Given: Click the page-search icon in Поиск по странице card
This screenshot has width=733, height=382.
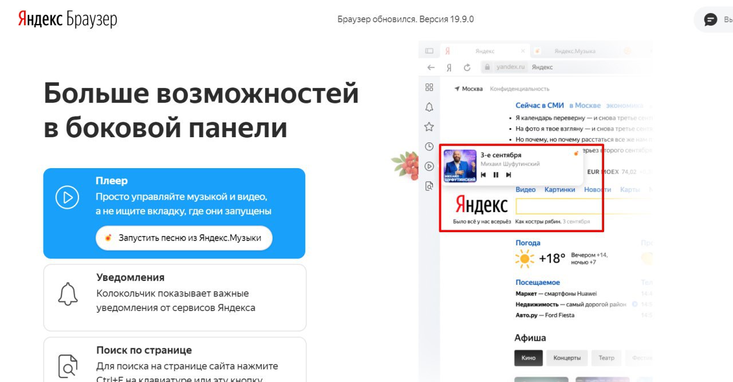Looking at the screenshot, I should [68, 366].
